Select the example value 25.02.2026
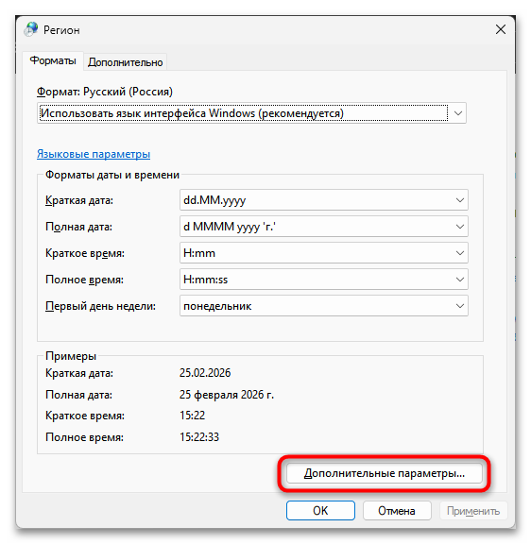This screenshot has height=544, width=531. pyautogui.click(x=205, y=373)
